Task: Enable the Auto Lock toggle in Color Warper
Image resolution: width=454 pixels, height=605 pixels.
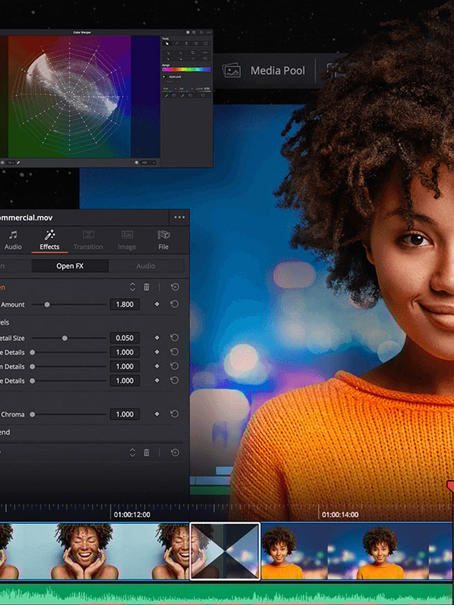Action: 164,77
